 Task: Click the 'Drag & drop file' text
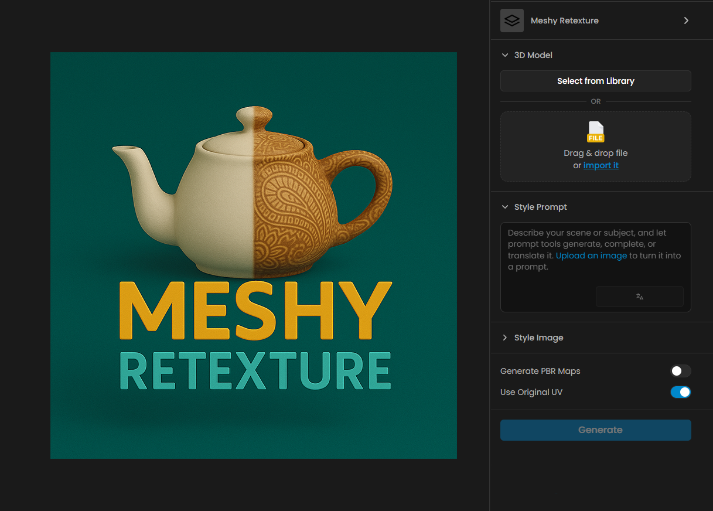(x=595, y=153)
